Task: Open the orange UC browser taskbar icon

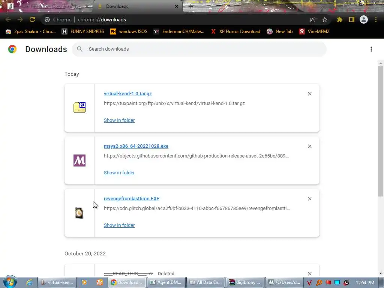Action: (x=100, y=282)
